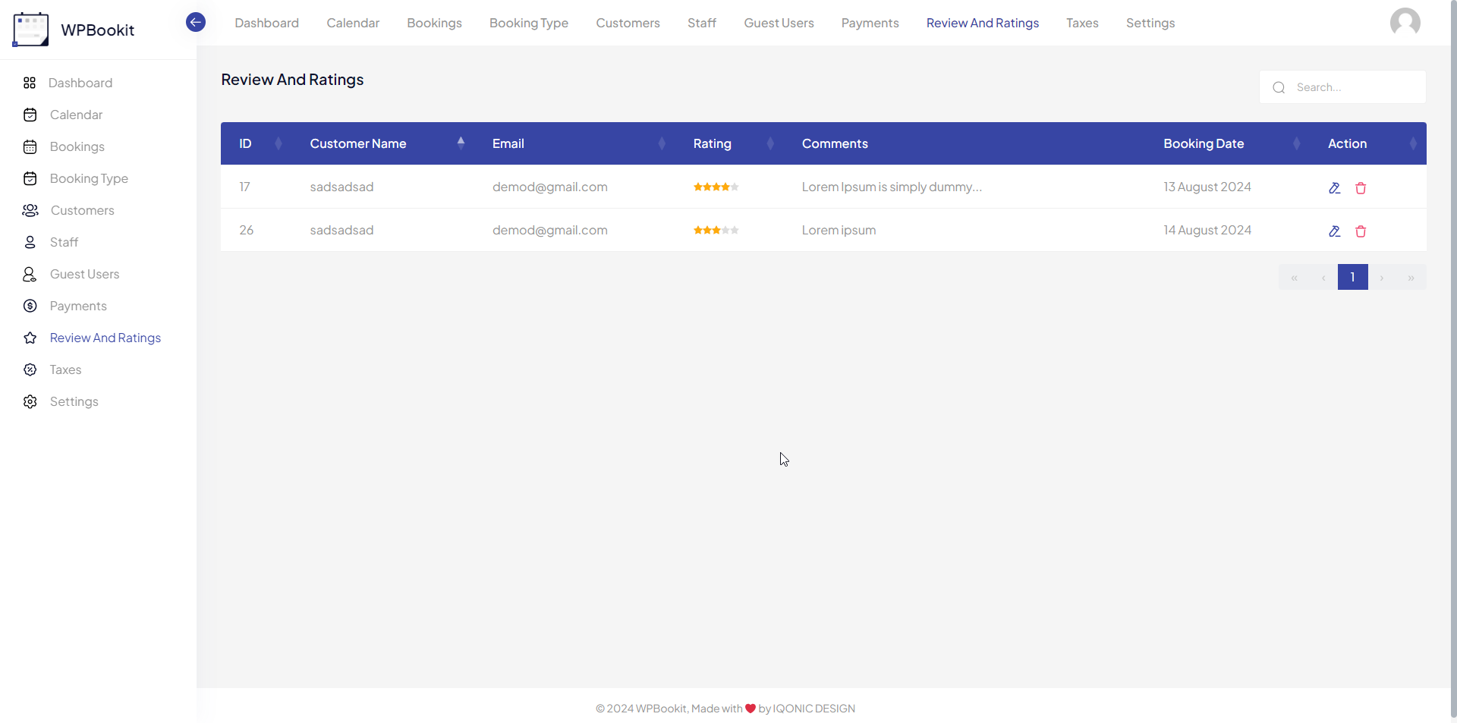Screen dimensions: 1457x723
Task: Select the Payments icon in sidebar
Action: pos(30,306)
